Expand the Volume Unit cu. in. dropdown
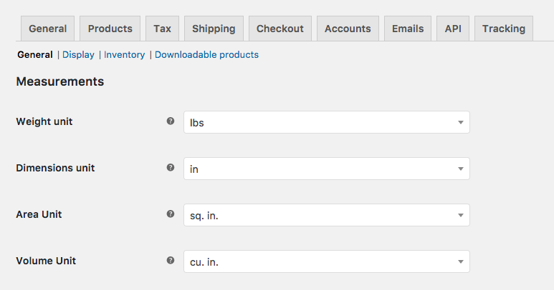This screenshot has width=554, height=290. 327,261
